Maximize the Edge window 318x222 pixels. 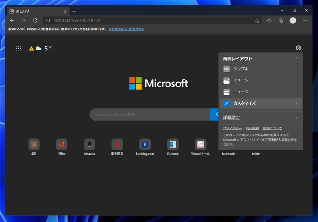point(294,10)
